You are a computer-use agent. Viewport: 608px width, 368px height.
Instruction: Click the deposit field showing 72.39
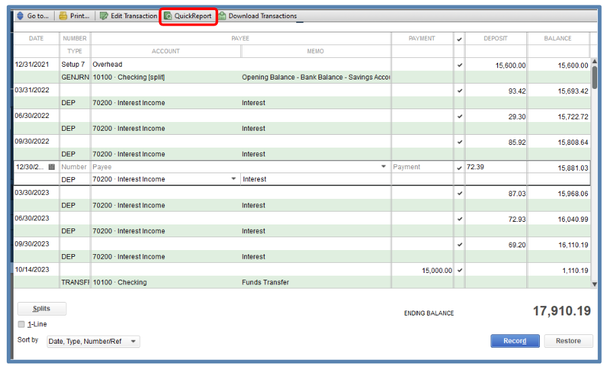pyautogui.click(x=496, y=167)
